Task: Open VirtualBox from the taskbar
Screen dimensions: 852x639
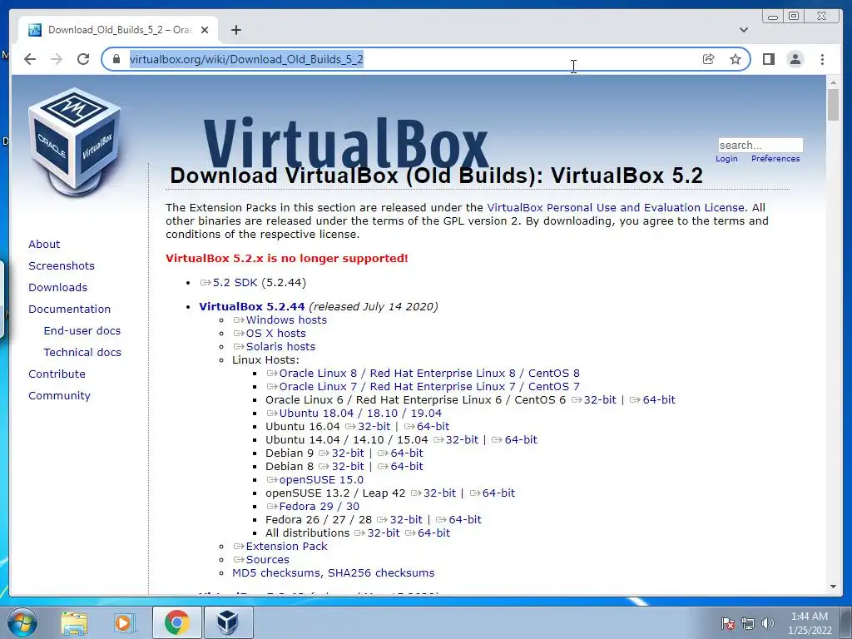Action: pos(228,622)
